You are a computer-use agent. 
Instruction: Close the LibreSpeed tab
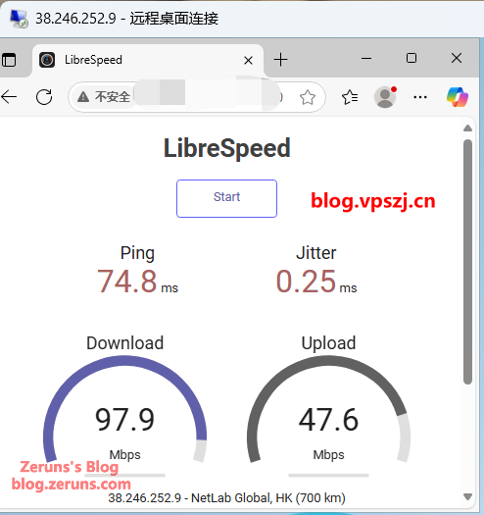pos(249,60)
